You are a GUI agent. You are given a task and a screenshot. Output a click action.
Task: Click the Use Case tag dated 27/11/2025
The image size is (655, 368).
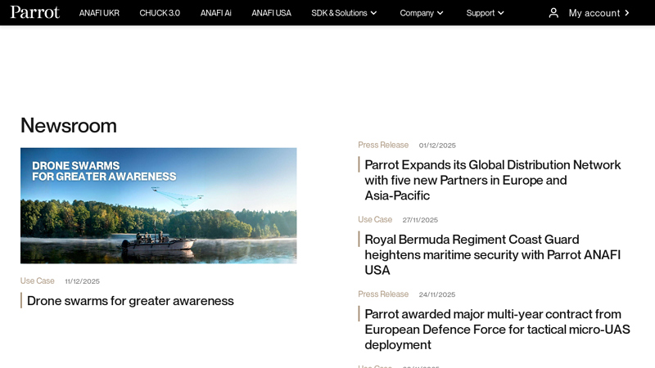375,219
